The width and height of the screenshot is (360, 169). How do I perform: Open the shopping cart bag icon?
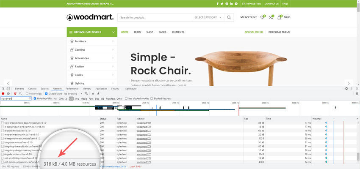click(280, 17)
